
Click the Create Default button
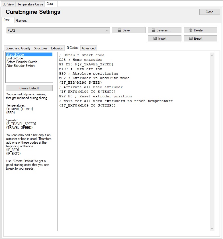[30, 88]
